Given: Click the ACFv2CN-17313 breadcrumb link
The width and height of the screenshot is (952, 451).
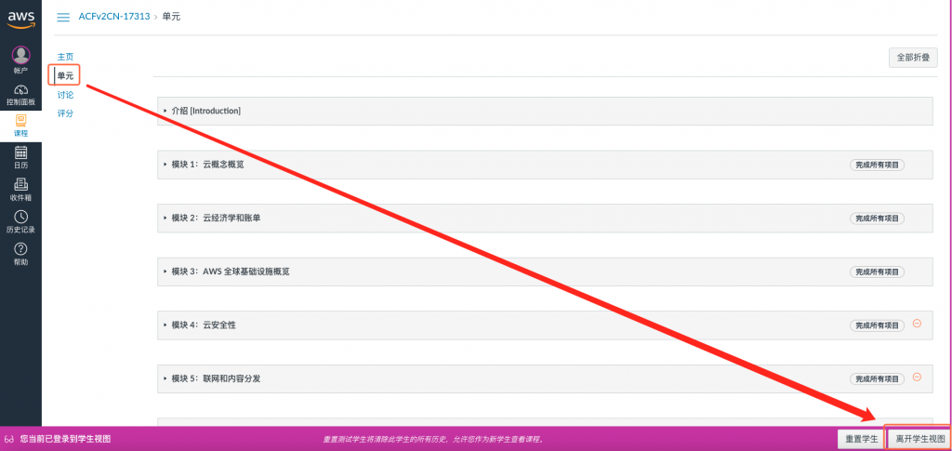Looking at the screenshot, I should (x=114, y=17).
